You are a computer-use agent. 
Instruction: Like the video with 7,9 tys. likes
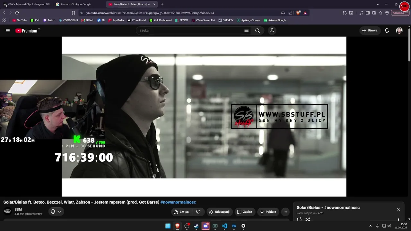coord(181,212)
